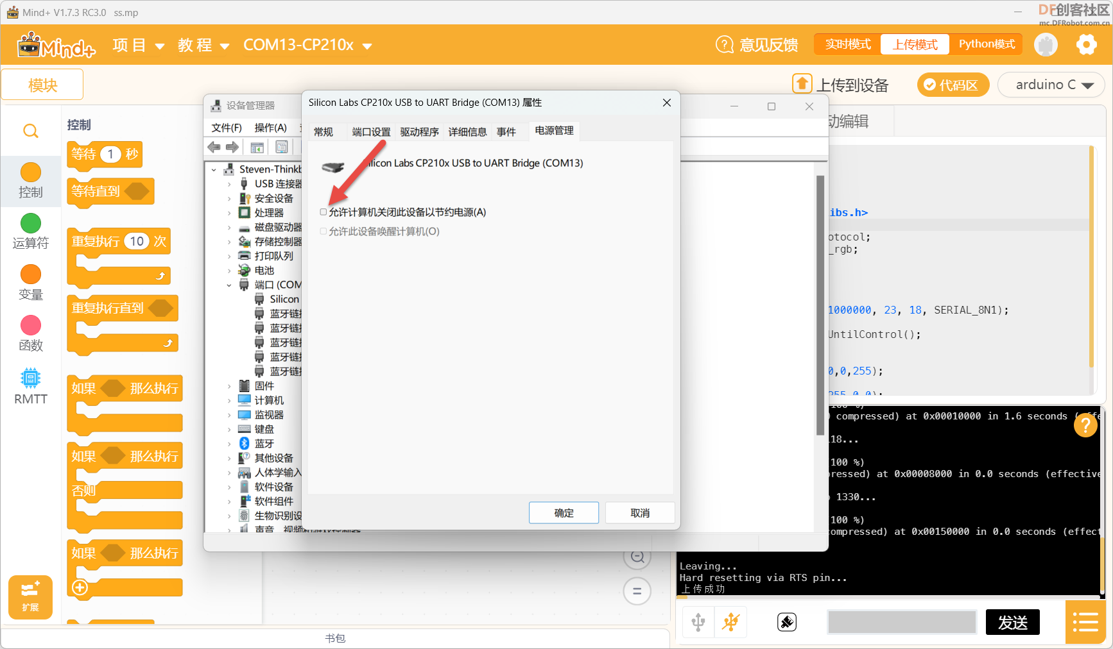
Task: Click the Device Manager vertical scrollbar
Action: click(820, 305)
